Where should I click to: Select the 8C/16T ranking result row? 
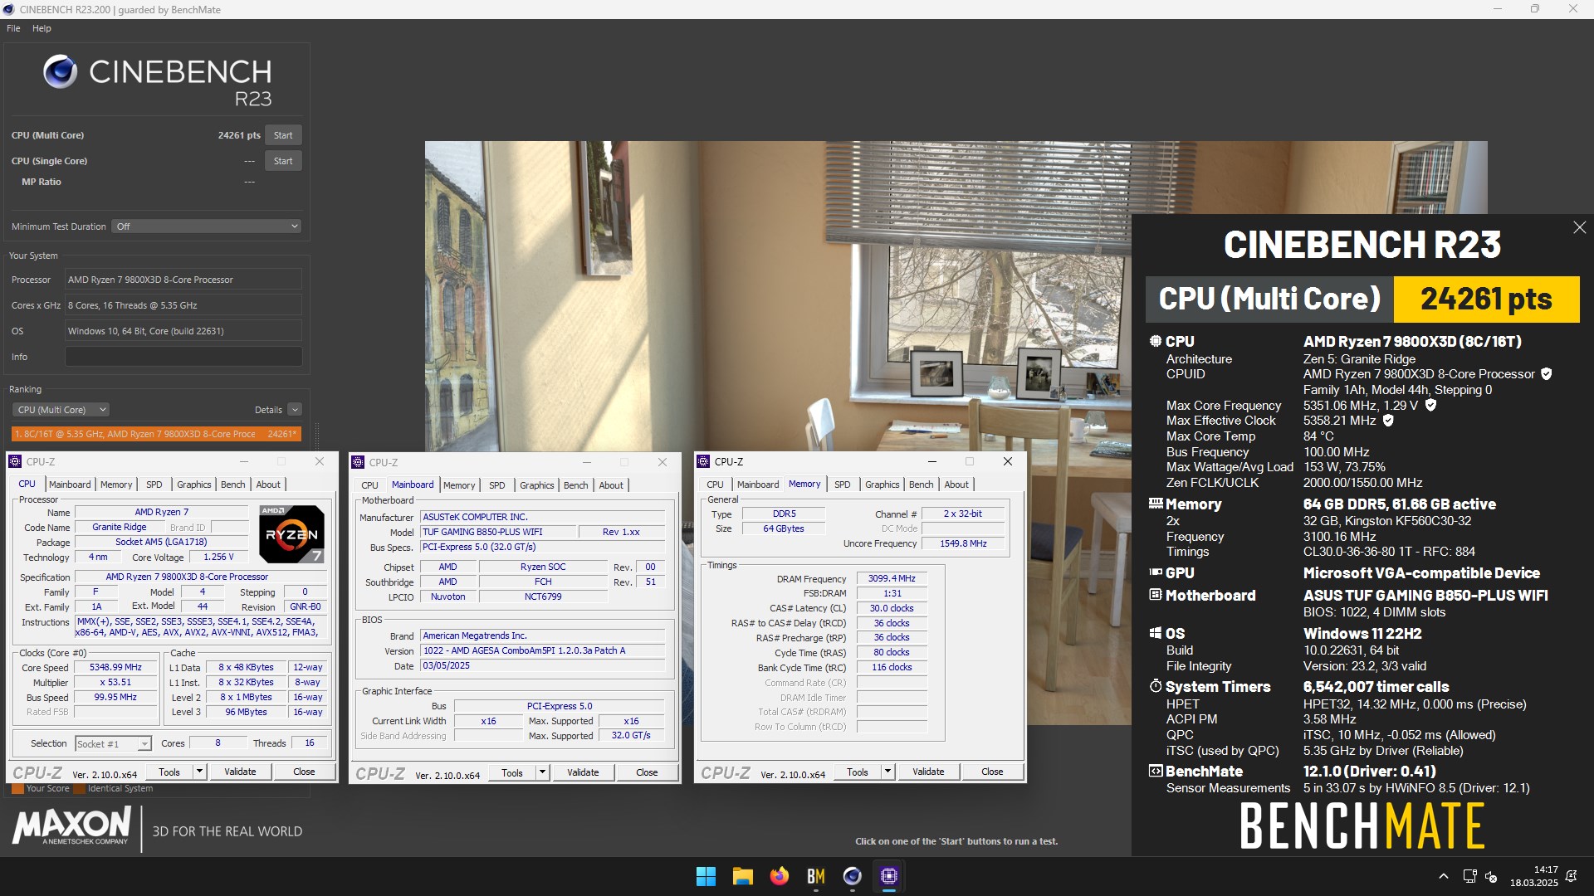coord(156,434)
